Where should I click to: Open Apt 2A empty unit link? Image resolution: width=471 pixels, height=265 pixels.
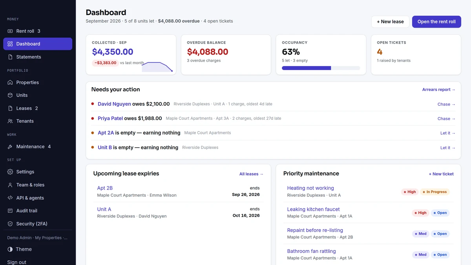[x=106, y=133]
